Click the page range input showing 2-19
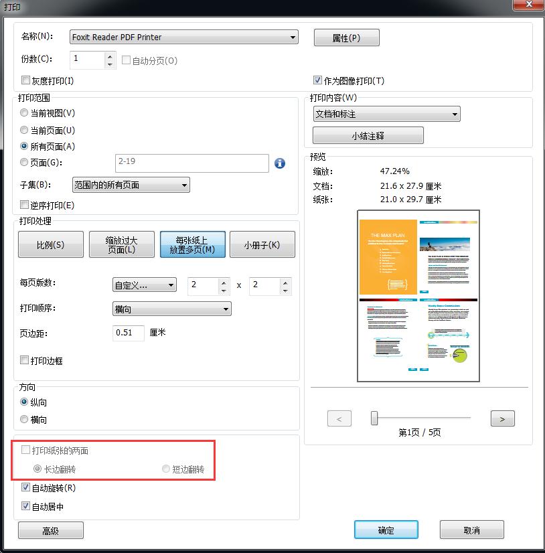This screenshot has height=553, width=545. click(192, 163)
